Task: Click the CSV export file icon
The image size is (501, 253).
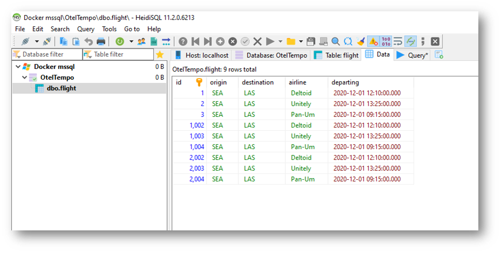Action: pyautogui.click(x=154, y=41)
